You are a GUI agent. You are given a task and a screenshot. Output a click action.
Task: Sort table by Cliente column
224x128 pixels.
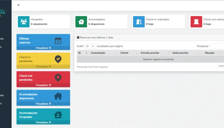pos(129,53)
